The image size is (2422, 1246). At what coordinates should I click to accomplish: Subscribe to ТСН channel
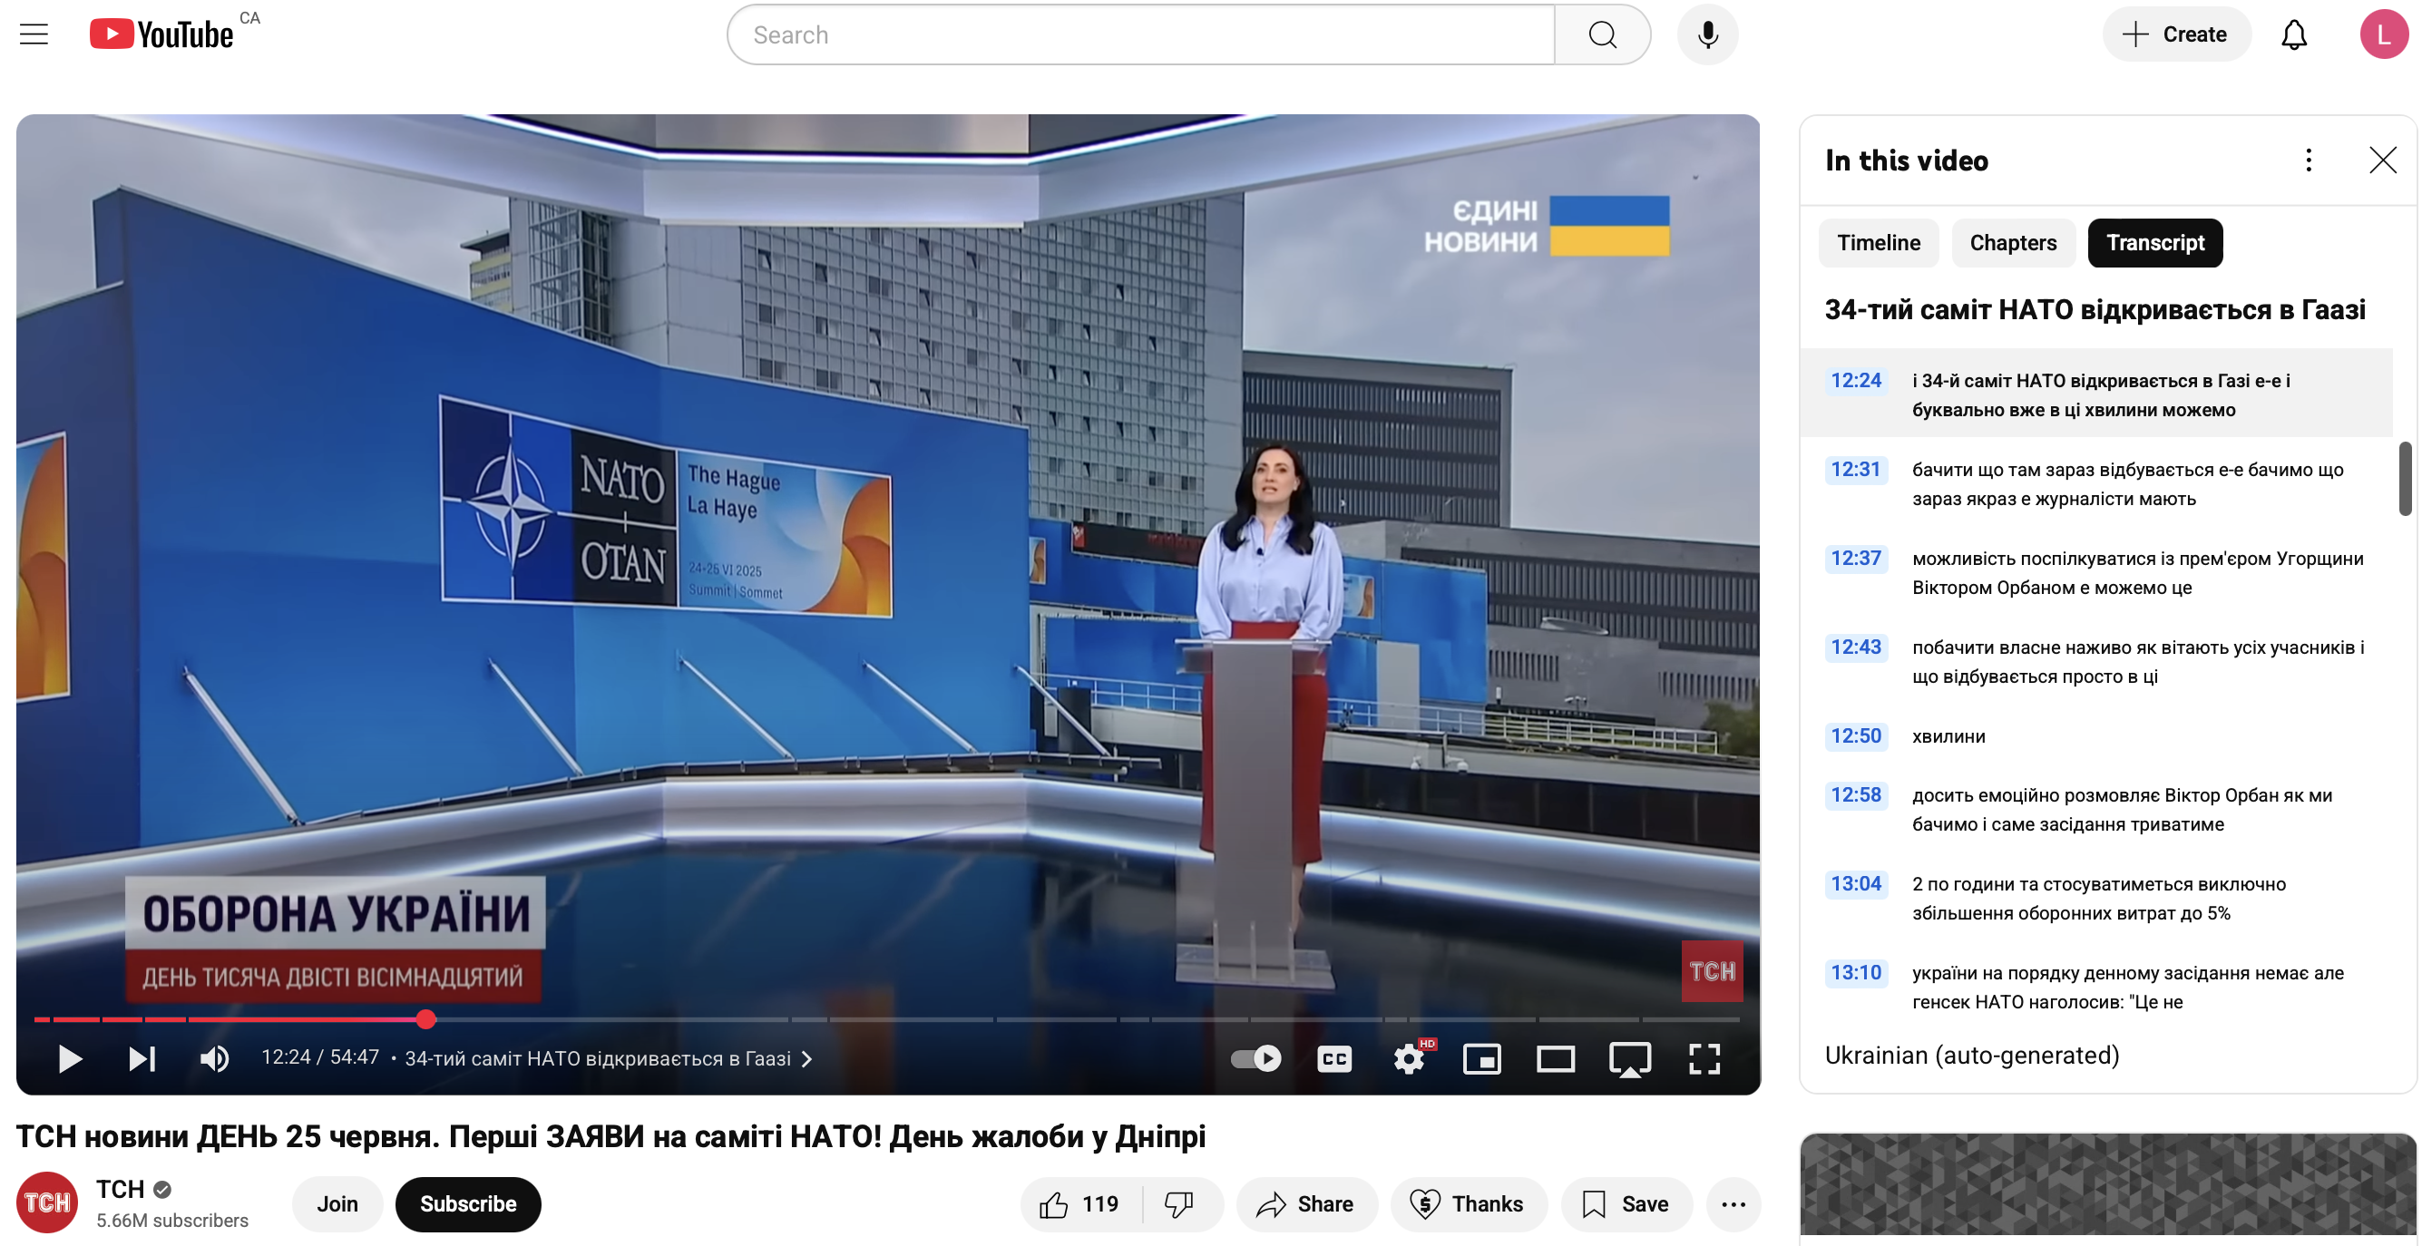(x=468, y=1203)
